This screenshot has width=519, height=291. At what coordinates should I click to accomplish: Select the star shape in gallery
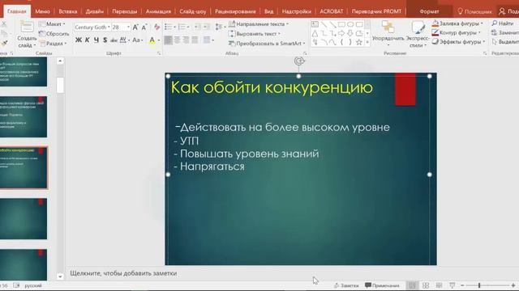pyautogui.click(x=359, y=42)
